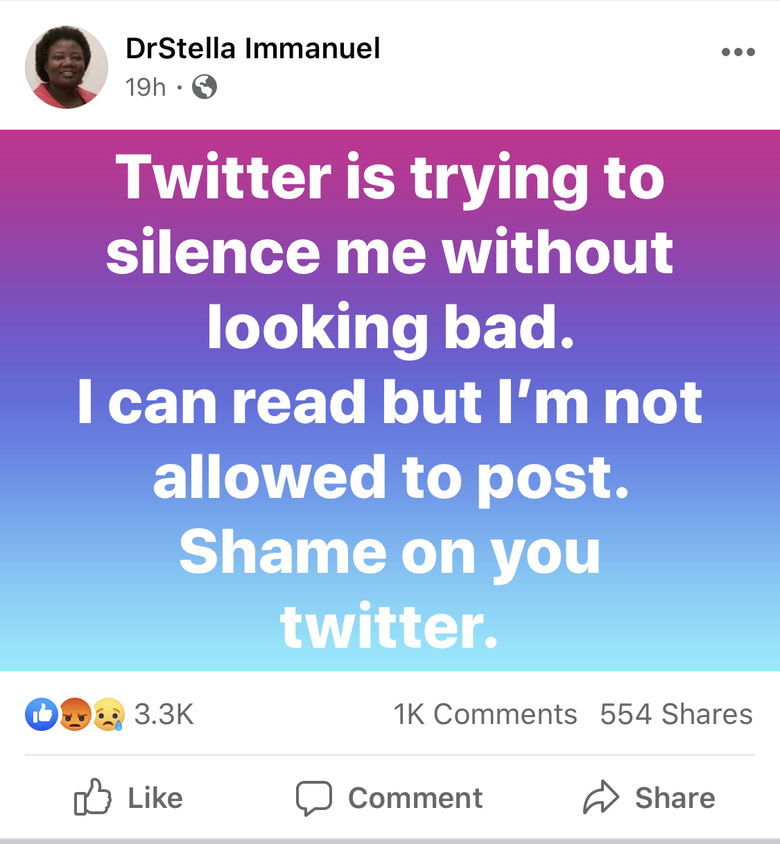This screenshot has width=780, height=844.
Task: Tap the speech bubble comment icon
Action: 313,798
